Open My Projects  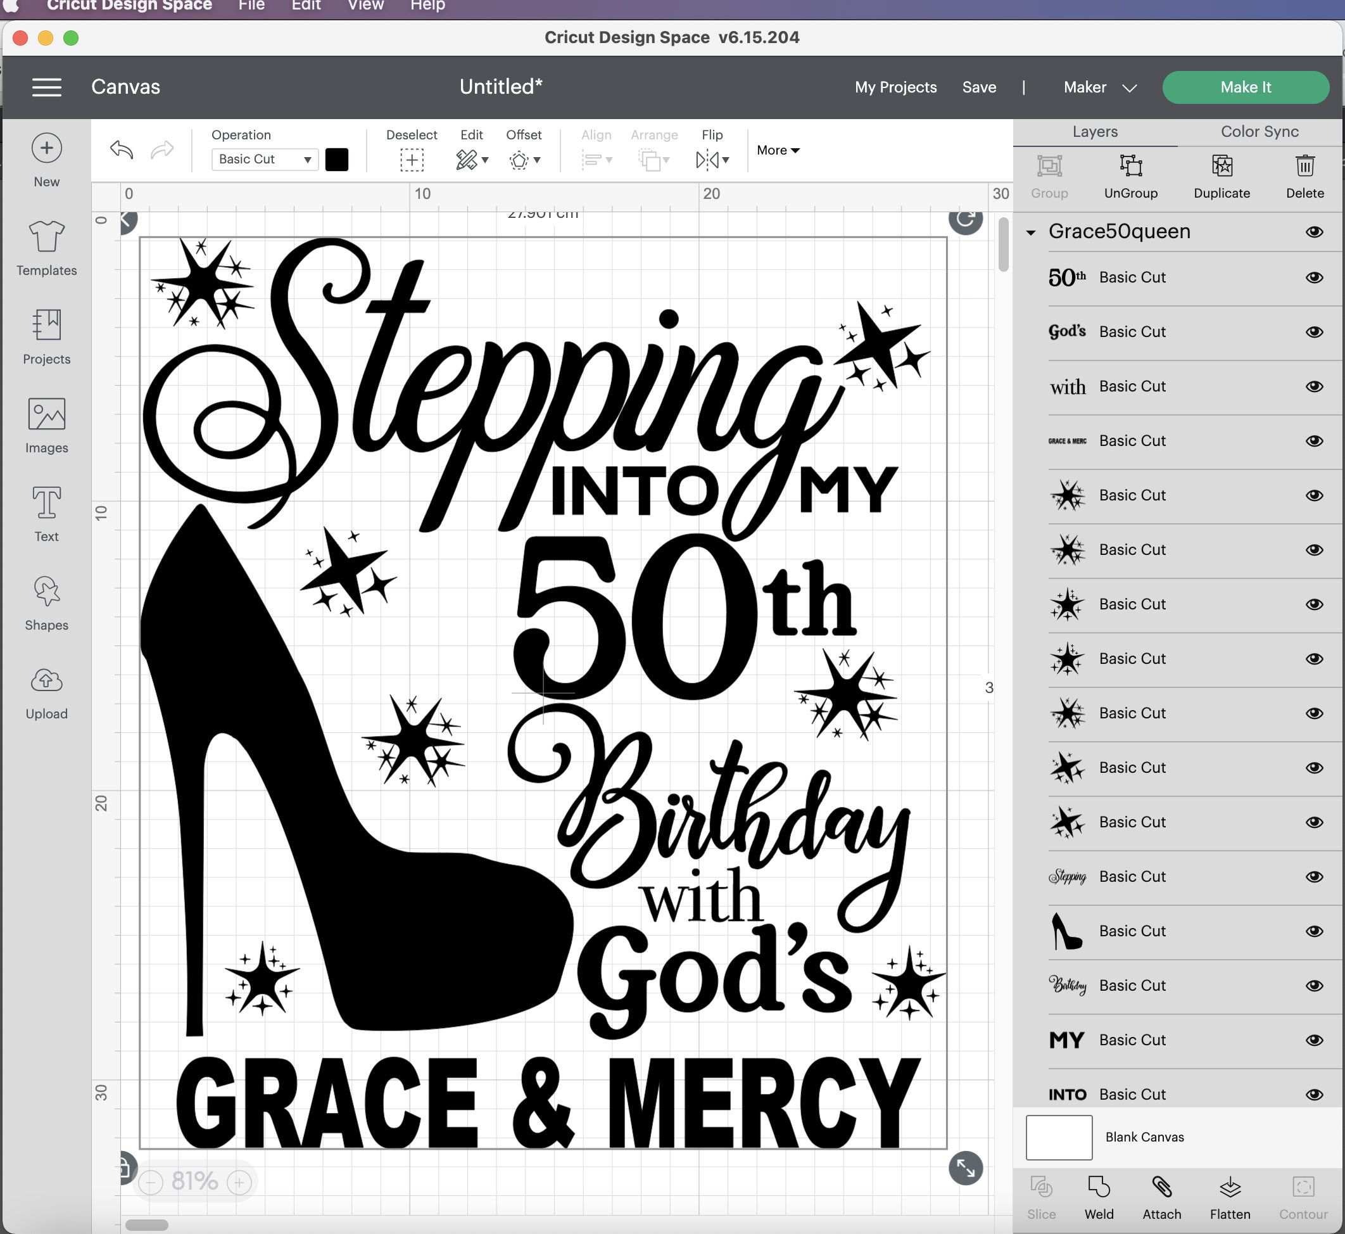896,87
